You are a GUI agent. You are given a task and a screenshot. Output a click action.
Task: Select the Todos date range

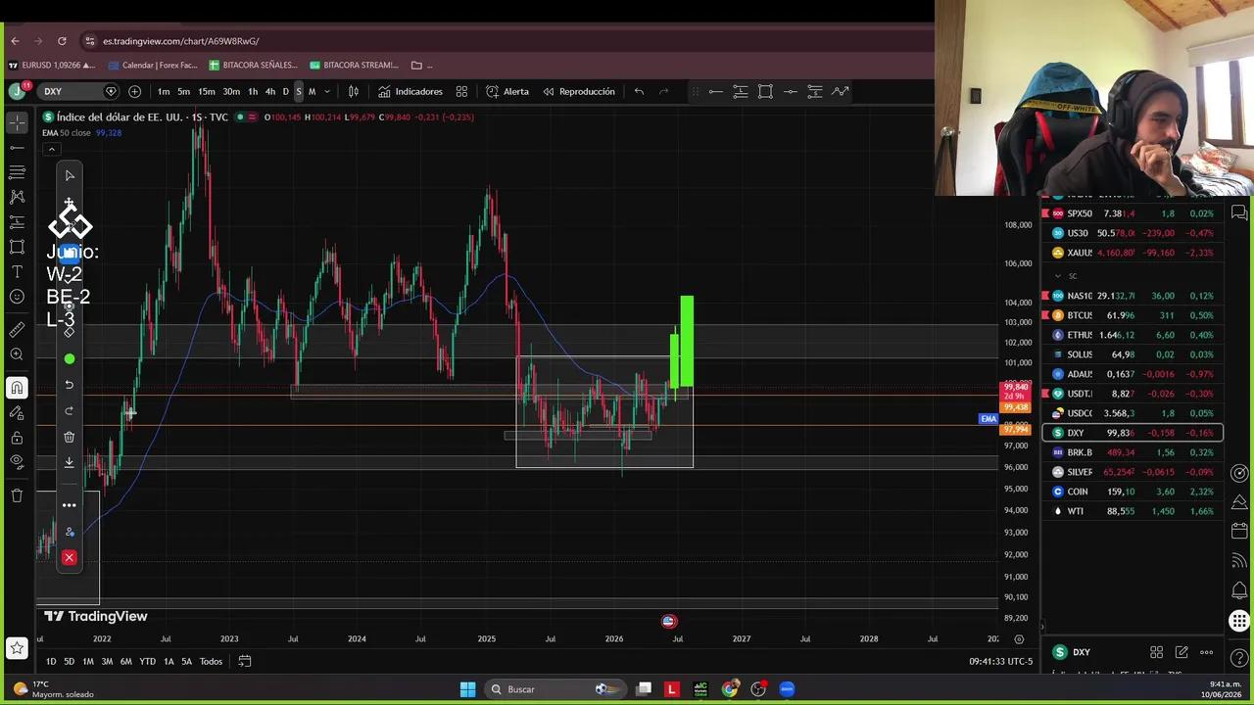tap(211, 661)
